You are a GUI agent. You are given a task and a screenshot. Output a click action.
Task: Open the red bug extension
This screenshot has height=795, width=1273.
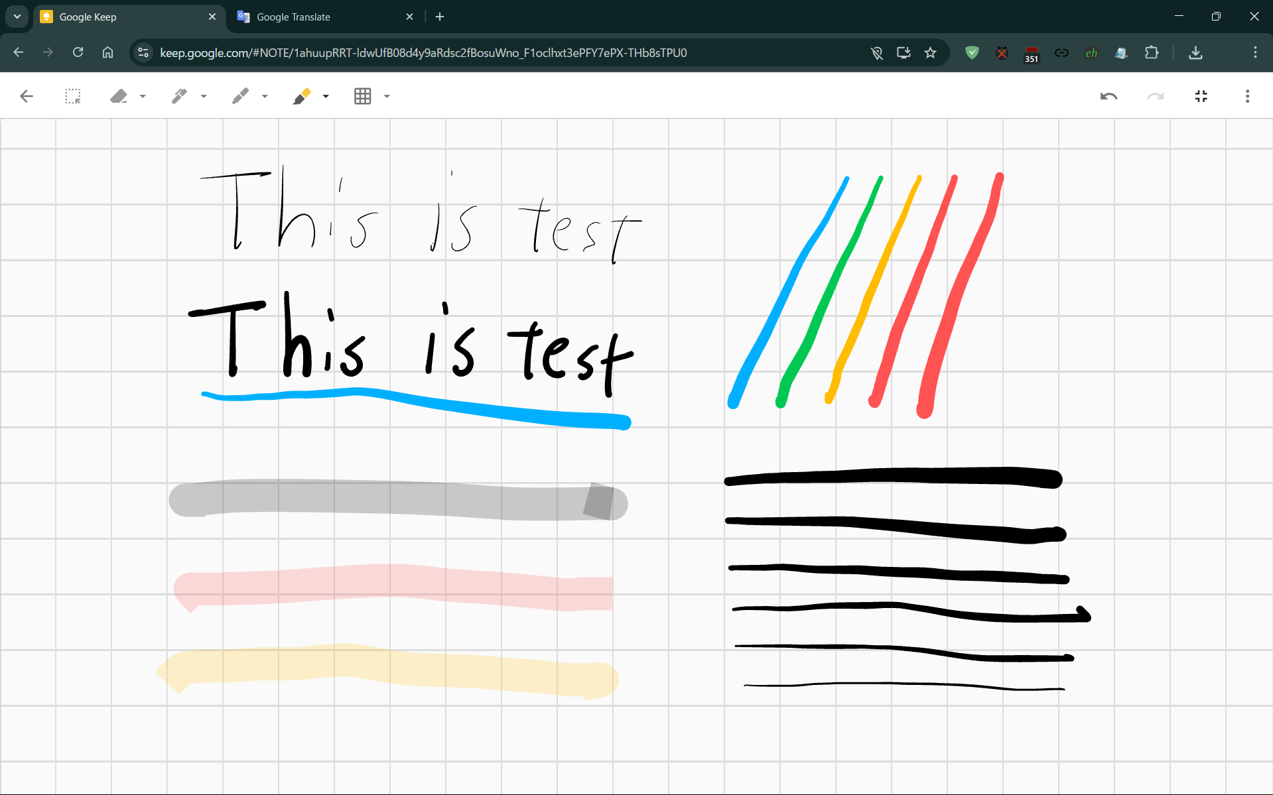click(1002, 52)
